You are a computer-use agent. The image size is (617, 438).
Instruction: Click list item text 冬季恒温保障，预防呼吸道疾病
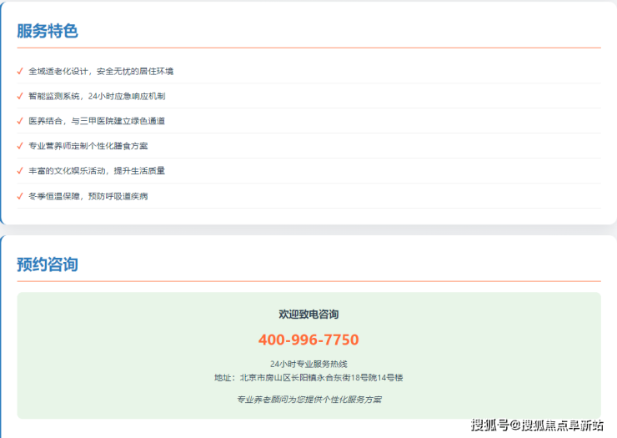(88, 196)
